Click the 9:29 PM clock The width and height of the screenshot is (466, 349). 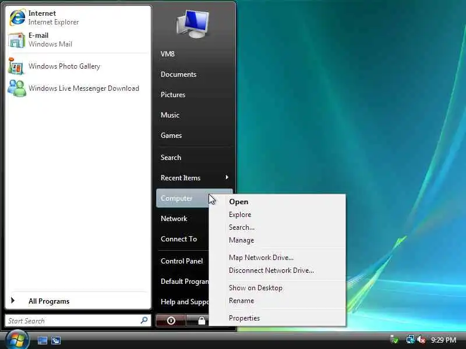[443, 340]
